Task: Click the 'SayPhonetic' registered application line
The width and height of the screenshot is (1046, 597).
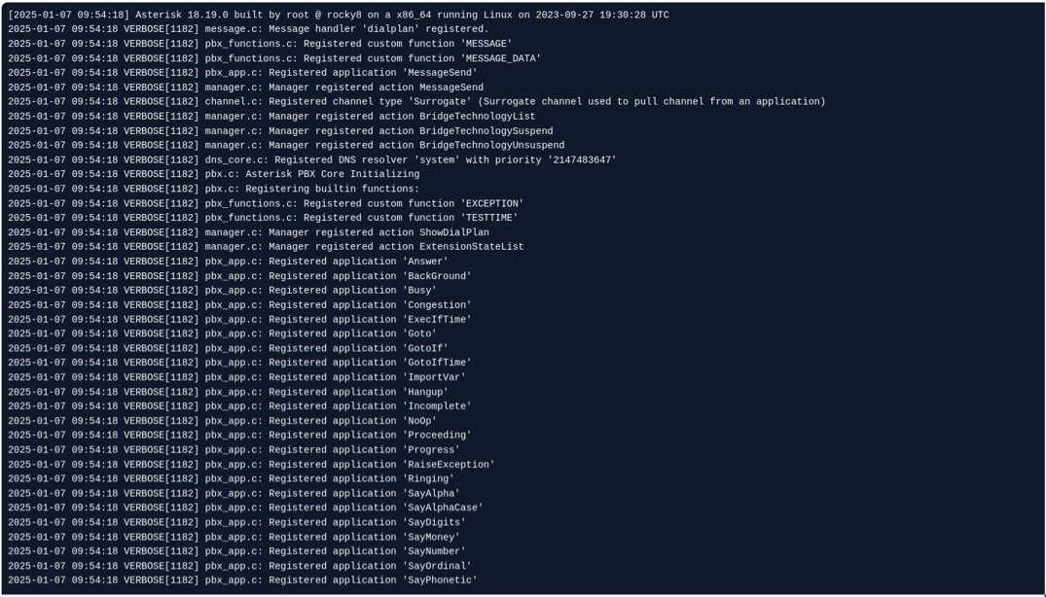Action: [242, 580]
